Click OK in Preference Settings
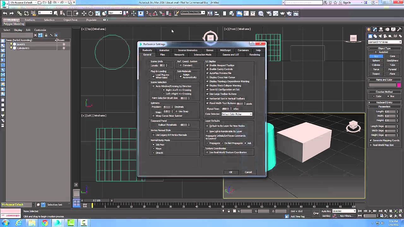 (x=230, y=172)
